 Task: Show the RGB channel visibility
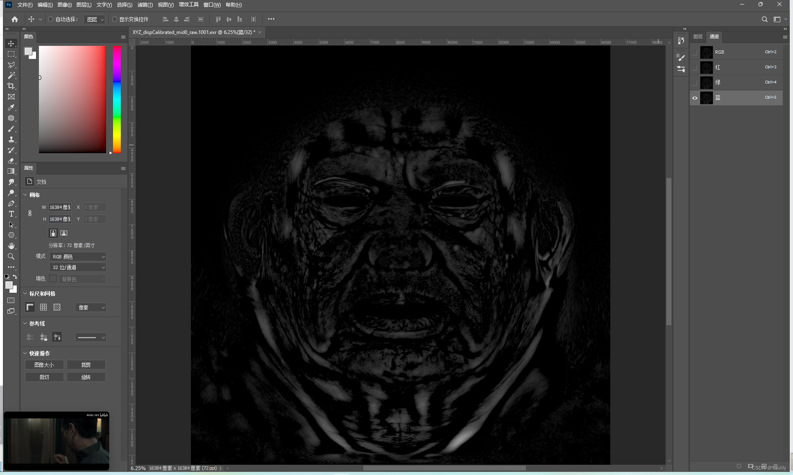[694, 52]
